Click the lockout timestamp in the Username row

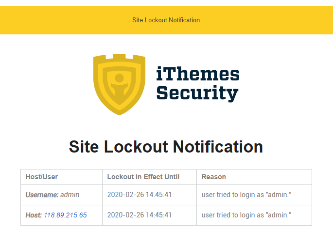pos(140,195)
